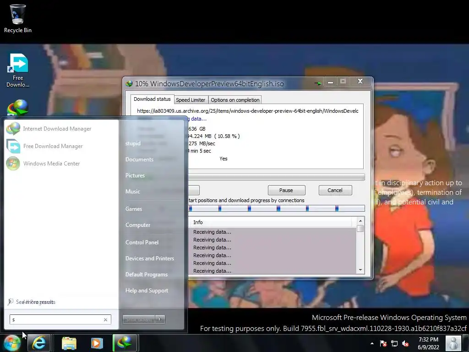Click the user avatar icon in taskbar
The width and height of the screenshot is (469, 352).
[453, 343]
